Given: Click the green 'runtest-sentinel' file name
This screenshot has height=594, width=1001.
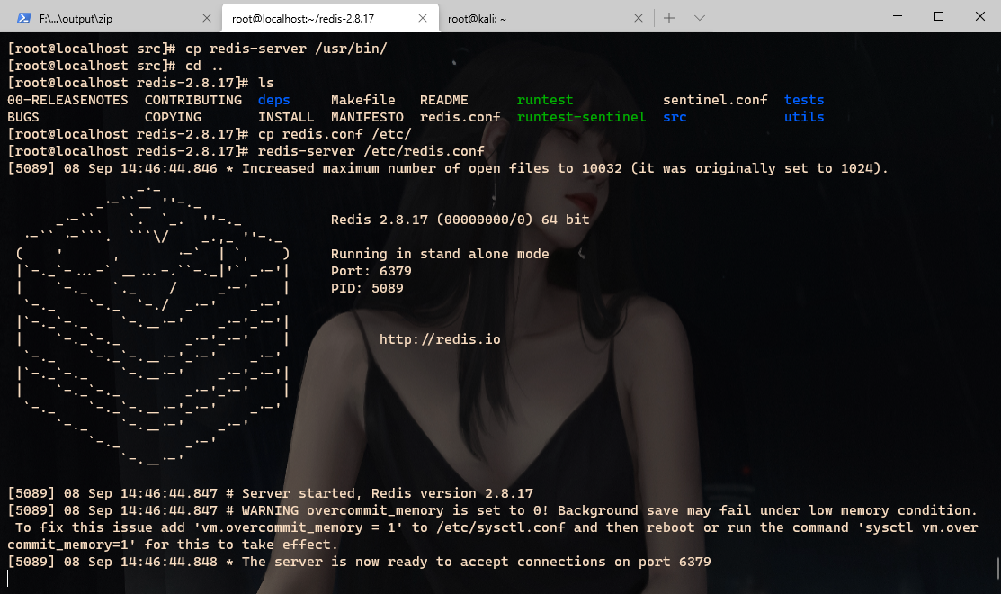Looking at the screenshot, I should (581, 117).
